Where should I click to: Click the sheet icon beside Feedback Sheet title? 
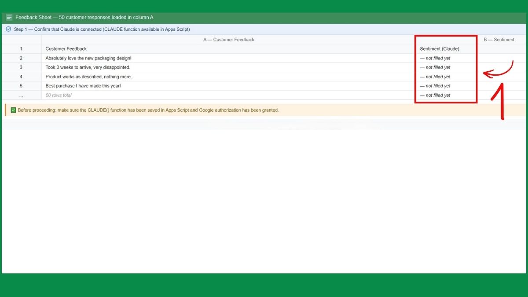(x=9, y=18)
